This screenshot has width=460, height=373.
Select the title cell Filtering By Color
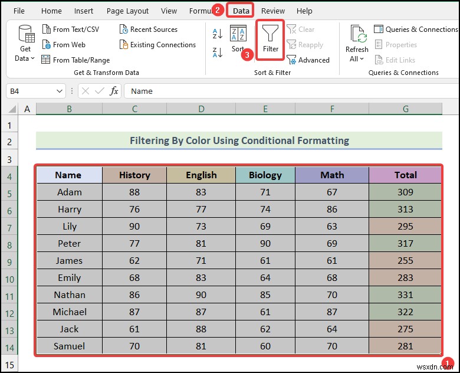[x=239, y=140]
